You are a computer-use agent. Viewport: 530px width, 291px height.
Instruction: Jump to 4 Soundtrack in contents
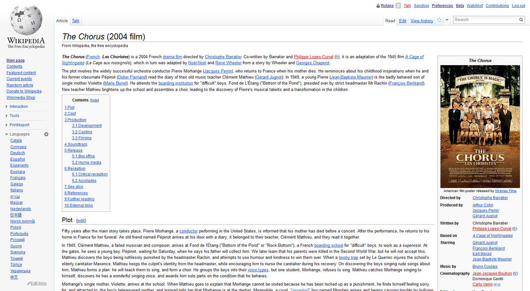tap(76, 144)
